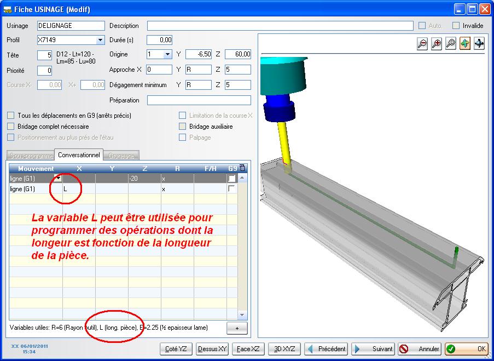Click the Dessus XY view button
Viewport: 494px width, 361px height.
coord(212,349)
